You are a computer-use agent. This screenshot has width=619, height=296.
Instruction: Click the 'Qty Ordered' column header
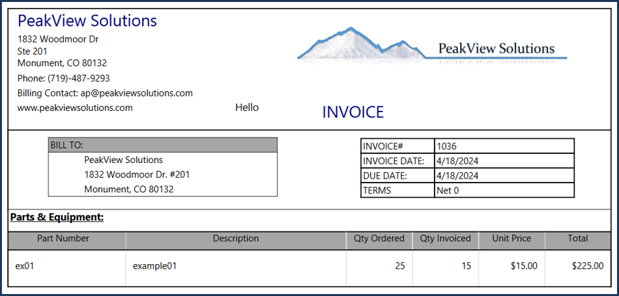379,241
